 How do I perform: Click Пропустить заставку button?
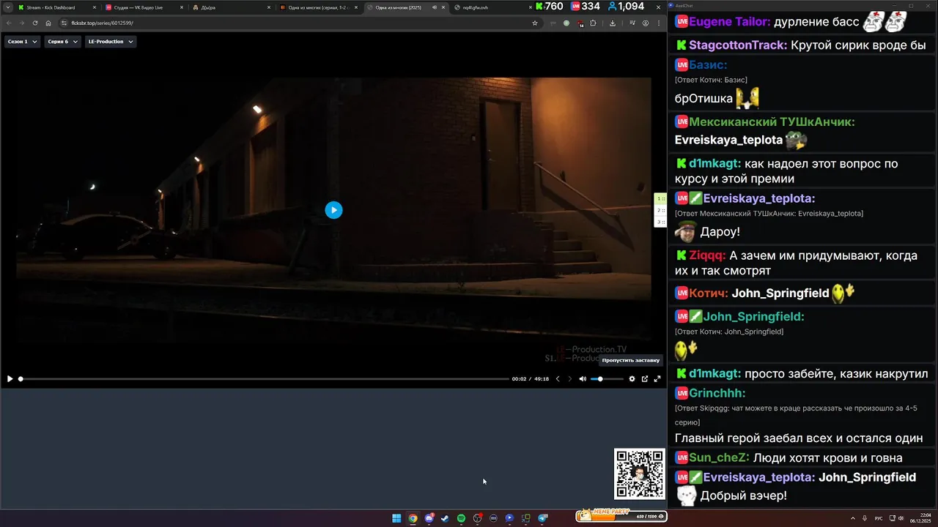tap(631, 360)
